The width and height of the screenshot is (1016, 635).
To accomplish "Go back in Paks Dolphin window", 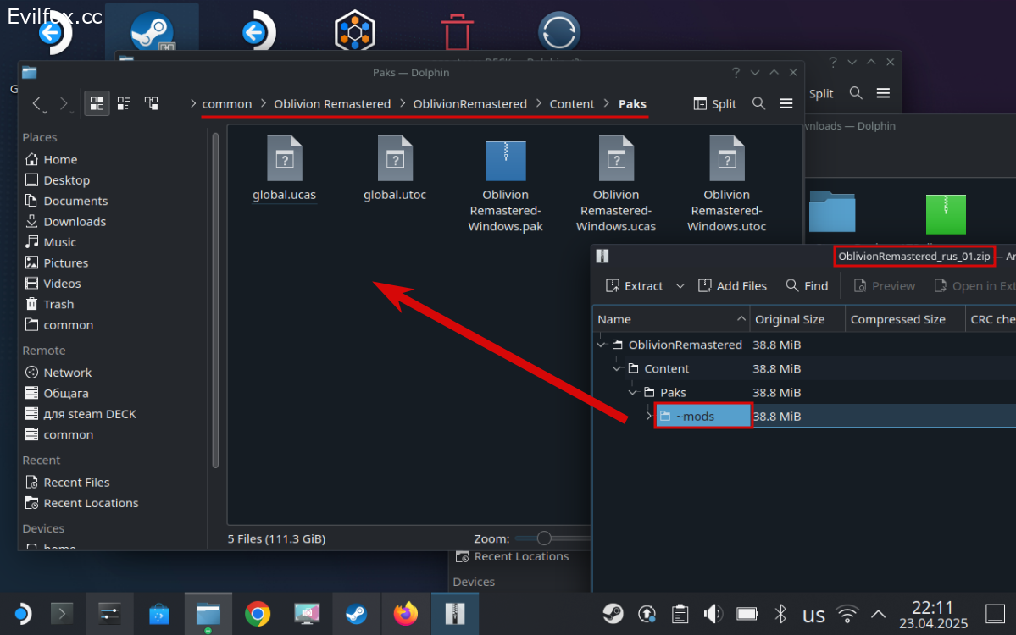I will 37,103.
